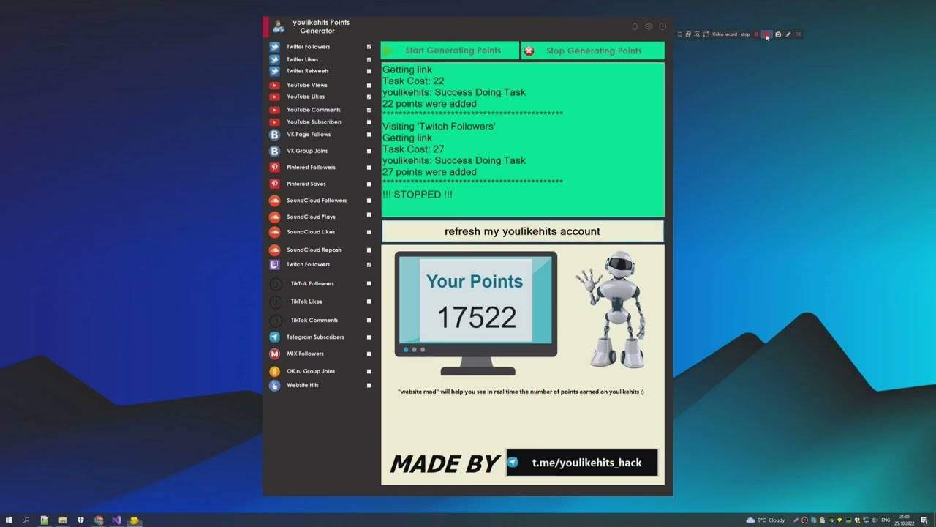Open t.me/youlikehits_hack Telegram link
The height and width of the screenshot is (527, 936).
coord(582,463)
